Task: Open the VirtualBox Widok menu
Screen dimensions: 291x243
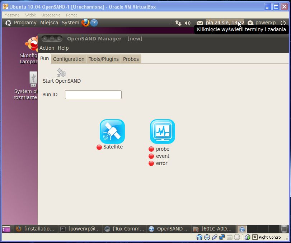Action: pyautogui.click(x=30, y=15)
